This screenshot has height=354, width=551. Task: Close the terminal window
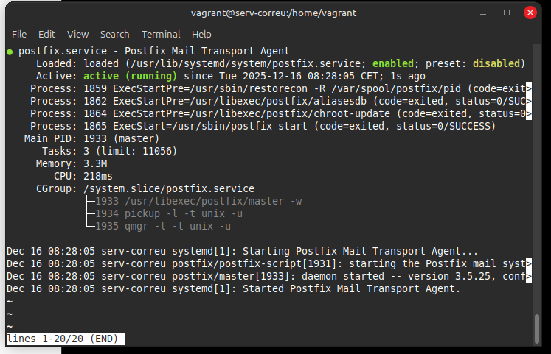(530, 12)
